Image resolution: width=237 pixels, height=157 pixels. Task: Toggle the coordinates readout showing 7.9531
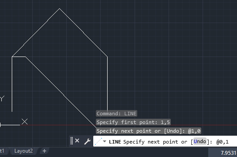[x=229, y=153]
